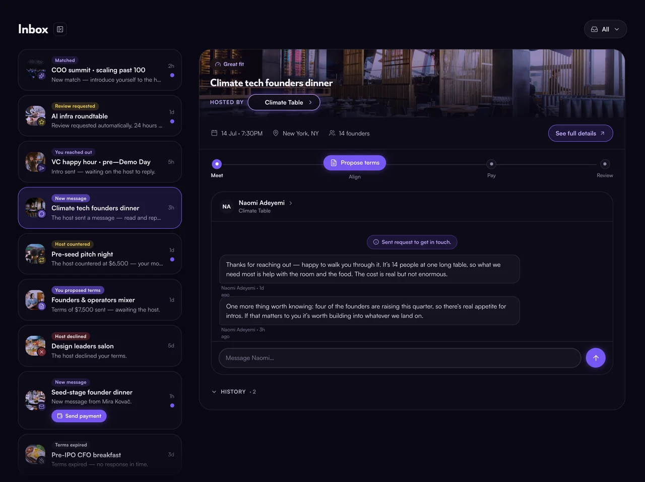Screen dimensions: 645x482
Task: Open Naomi Adeyemi's profile chevron
Action: point(291,203)
